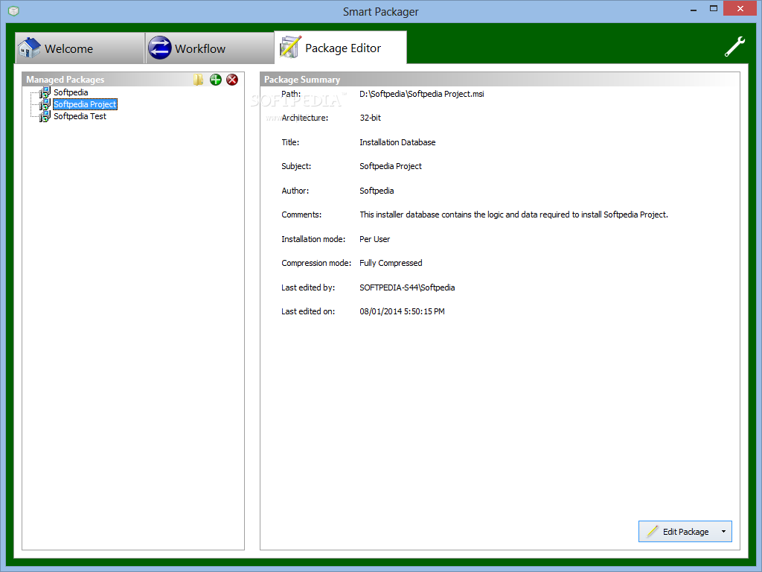Switch to the Welcome tab
The image size is (762, 572).
80,48
